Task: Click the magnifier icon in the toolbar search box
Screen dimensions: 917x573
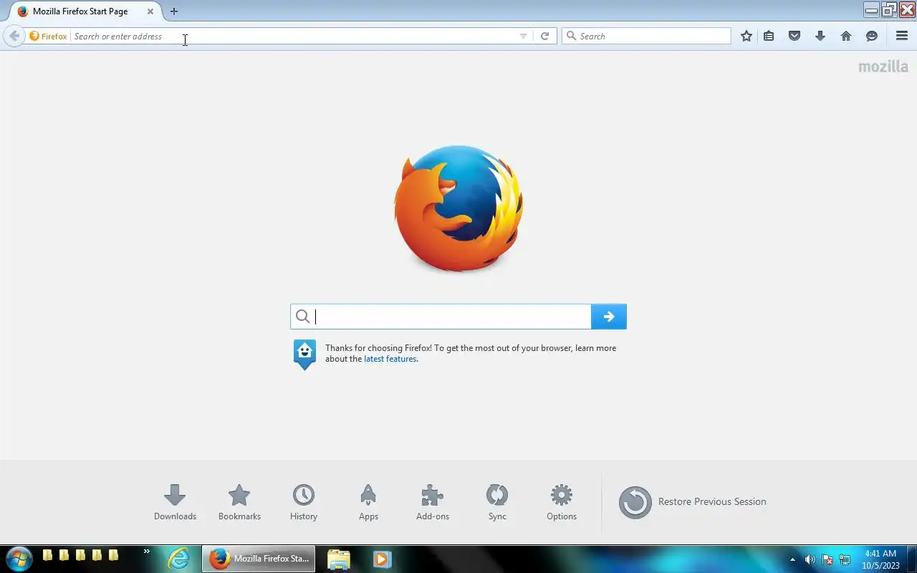Action: pos(571,36)
